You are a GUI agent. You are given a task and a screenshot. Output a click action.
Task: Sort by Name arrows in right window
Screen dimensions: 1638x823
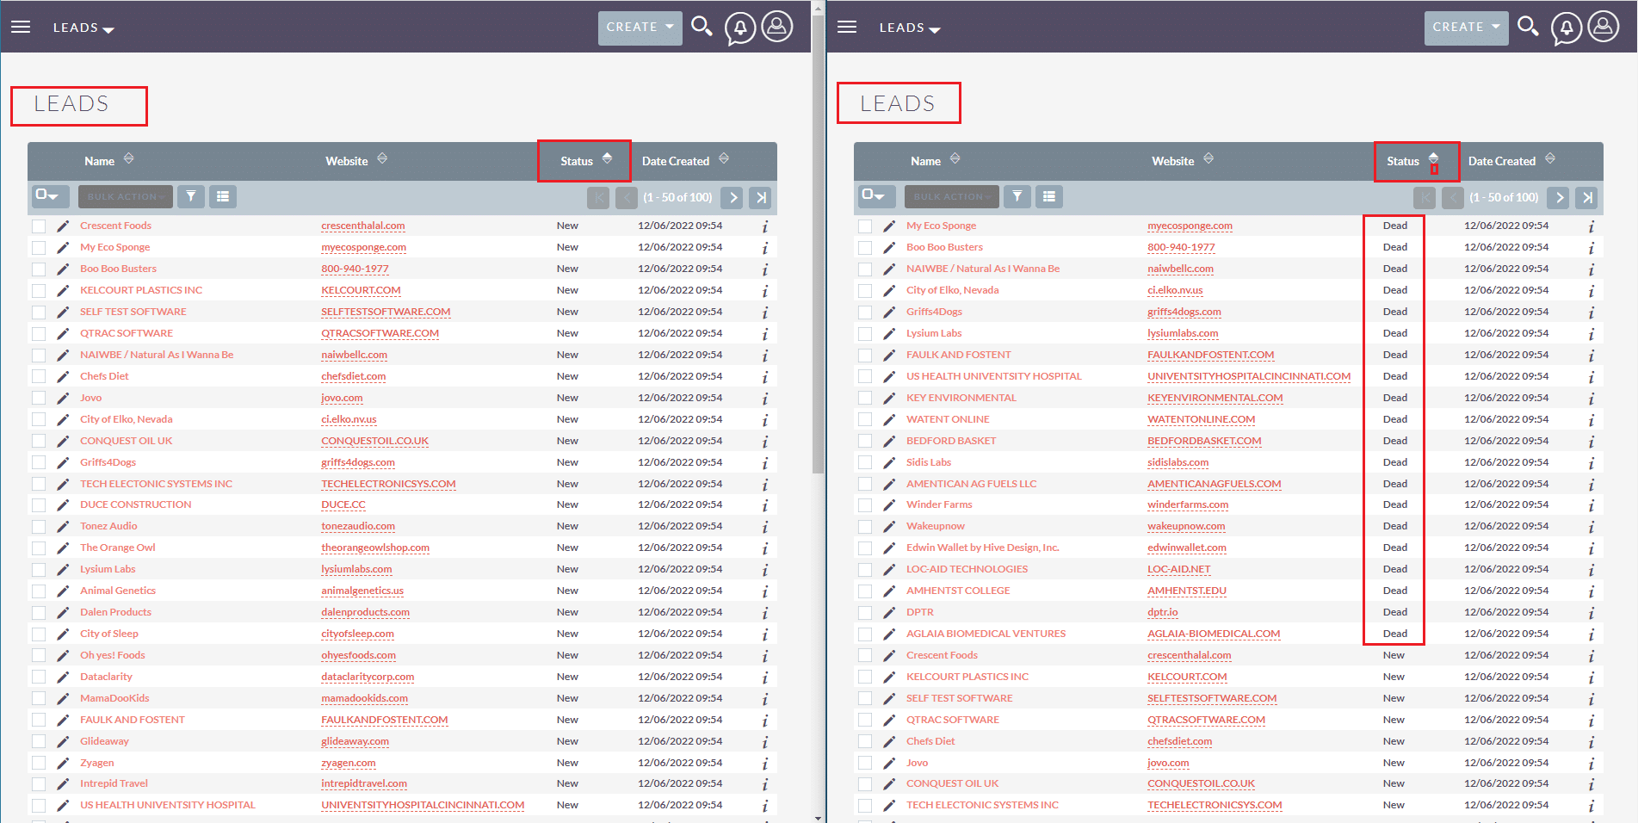[955, 158]
